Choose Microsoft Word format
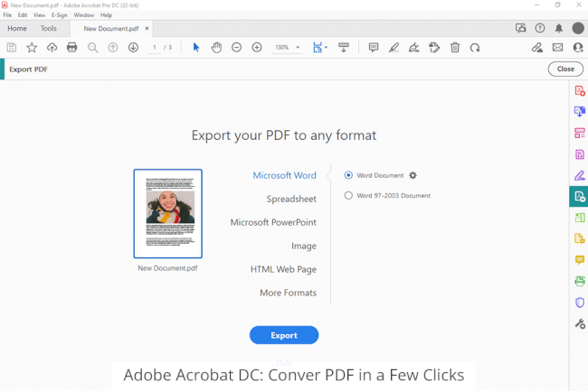This screenshot has height=391, width=588. 284,175
